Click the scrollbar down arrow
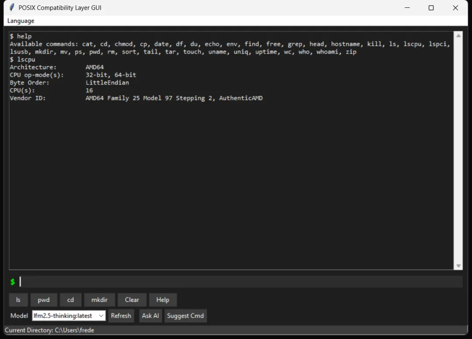Image resolution: width=472 pixels, height=339 pixels. click(458, 266)
